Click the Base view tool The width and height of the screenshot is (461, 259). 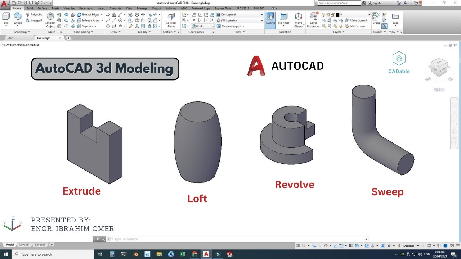395,19
